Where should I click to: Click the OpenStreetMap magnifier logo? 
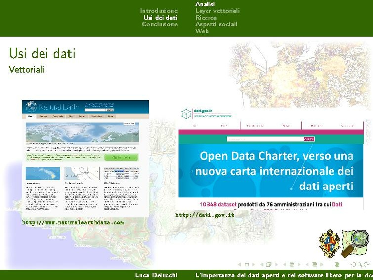354,243
